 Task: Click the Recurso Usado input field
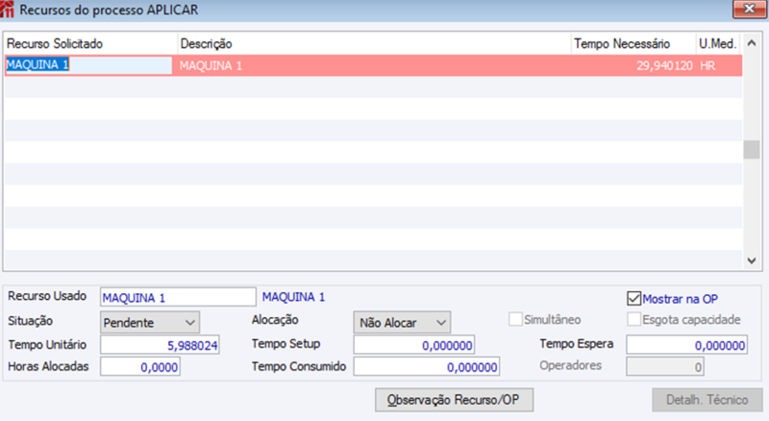coord(178,297)
